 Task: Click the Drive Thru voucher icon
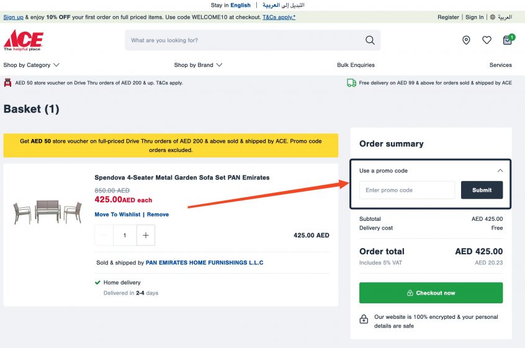point(7,83)
